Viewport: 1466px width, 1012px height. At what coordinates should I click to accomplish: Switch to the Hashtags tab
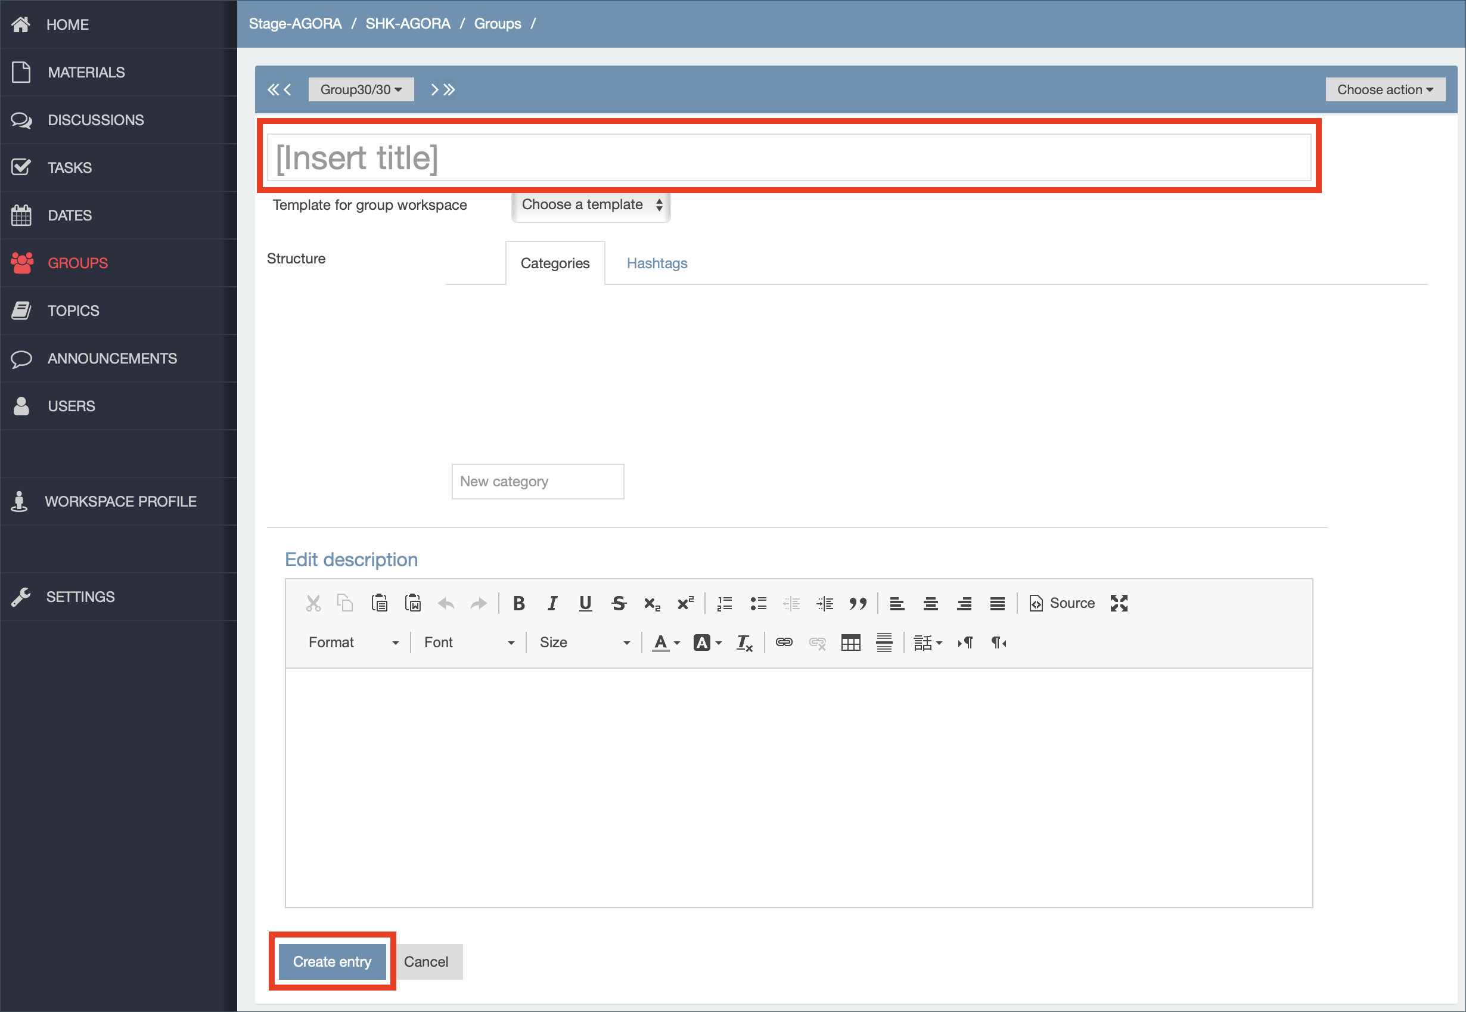[657, 263]
